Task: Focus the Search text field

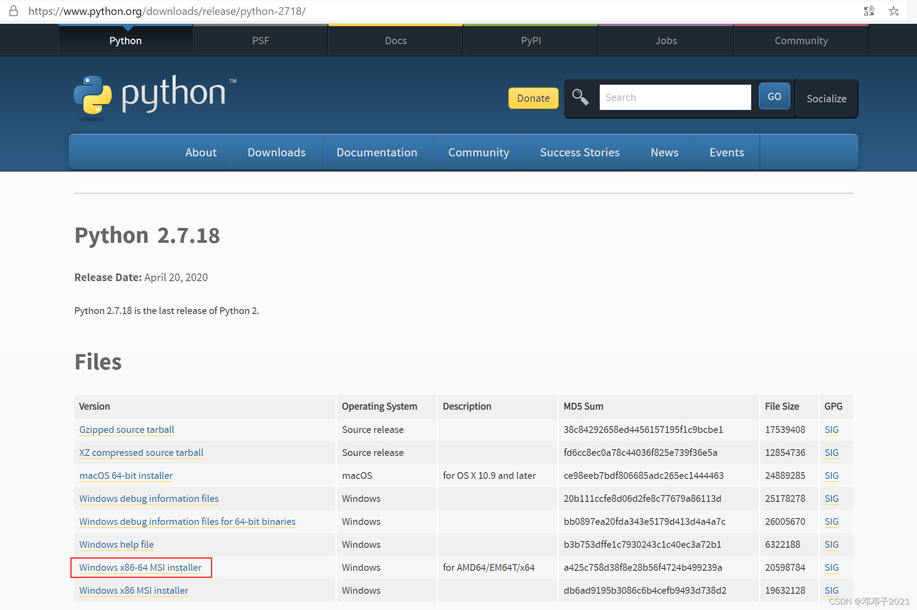Action: (675, 97)
